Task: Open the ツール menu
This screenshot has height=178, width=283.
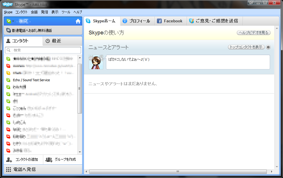Action: (x=66, y=12)
